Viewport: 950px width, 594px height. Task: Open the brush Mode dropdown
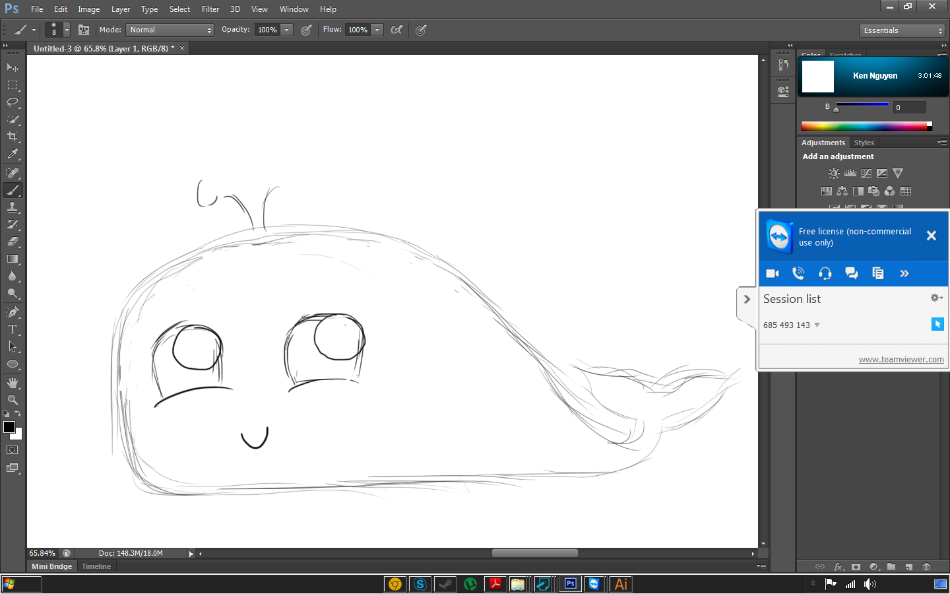pyautogui.click(x=170, y=30)
